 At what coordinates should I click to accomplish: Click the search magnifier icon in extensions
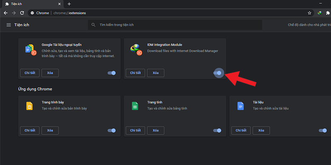[94, 25]
